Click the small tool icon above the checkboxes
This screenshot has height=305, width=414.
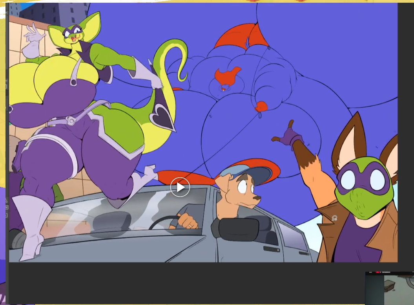tap(6, 200)
